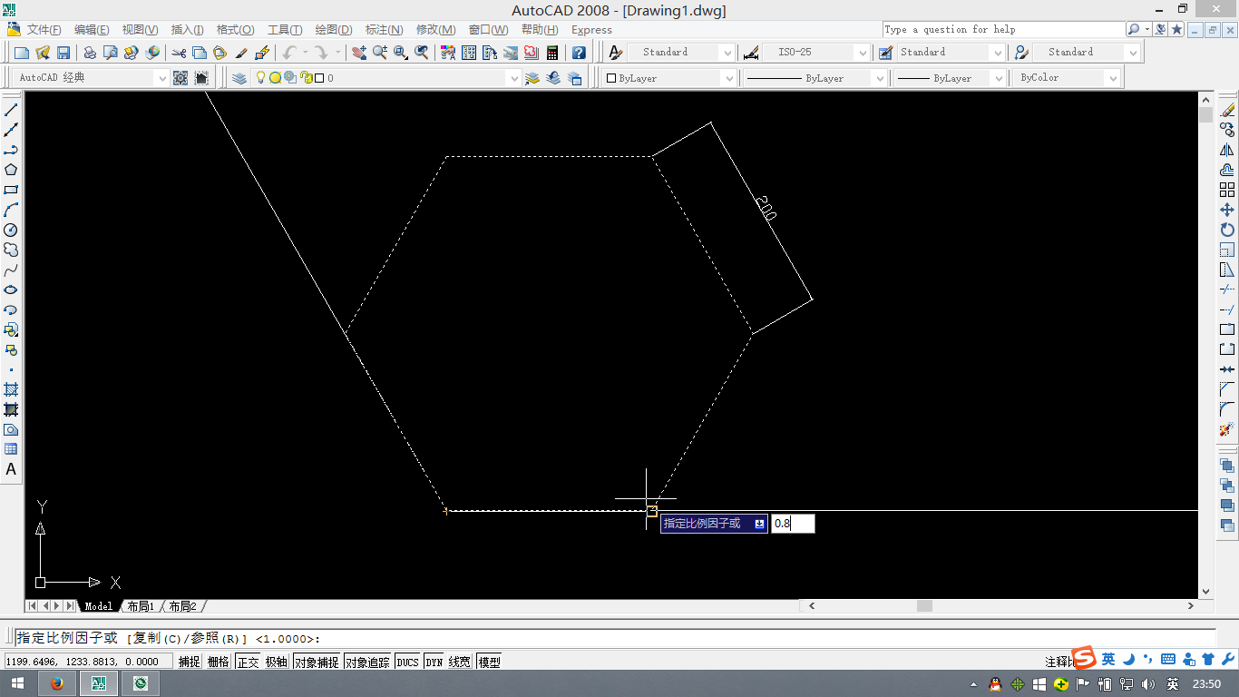Select the Rectangle draw tool
This screenshot has width=1239, height=697.
[x=11, y=190]
